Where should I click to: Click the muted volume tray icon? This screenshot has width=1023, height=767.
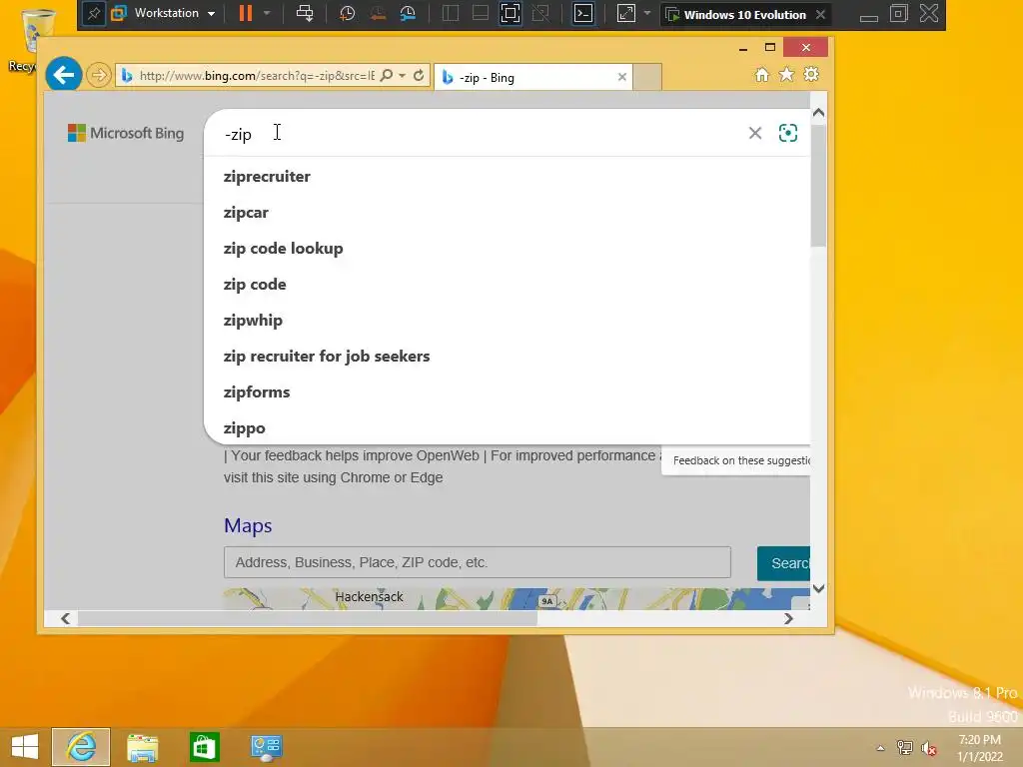(x=929, y=748)
